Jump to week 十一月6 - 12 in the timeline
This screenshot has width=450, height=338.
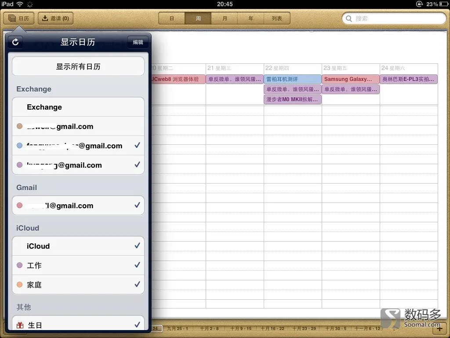[x=367, y=328]
